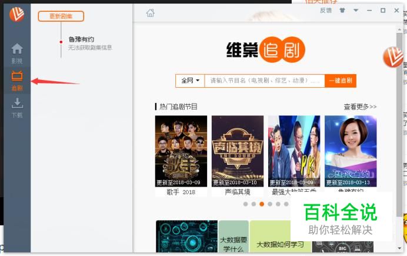Click the 一键追剧 button

tap(341, 81)
